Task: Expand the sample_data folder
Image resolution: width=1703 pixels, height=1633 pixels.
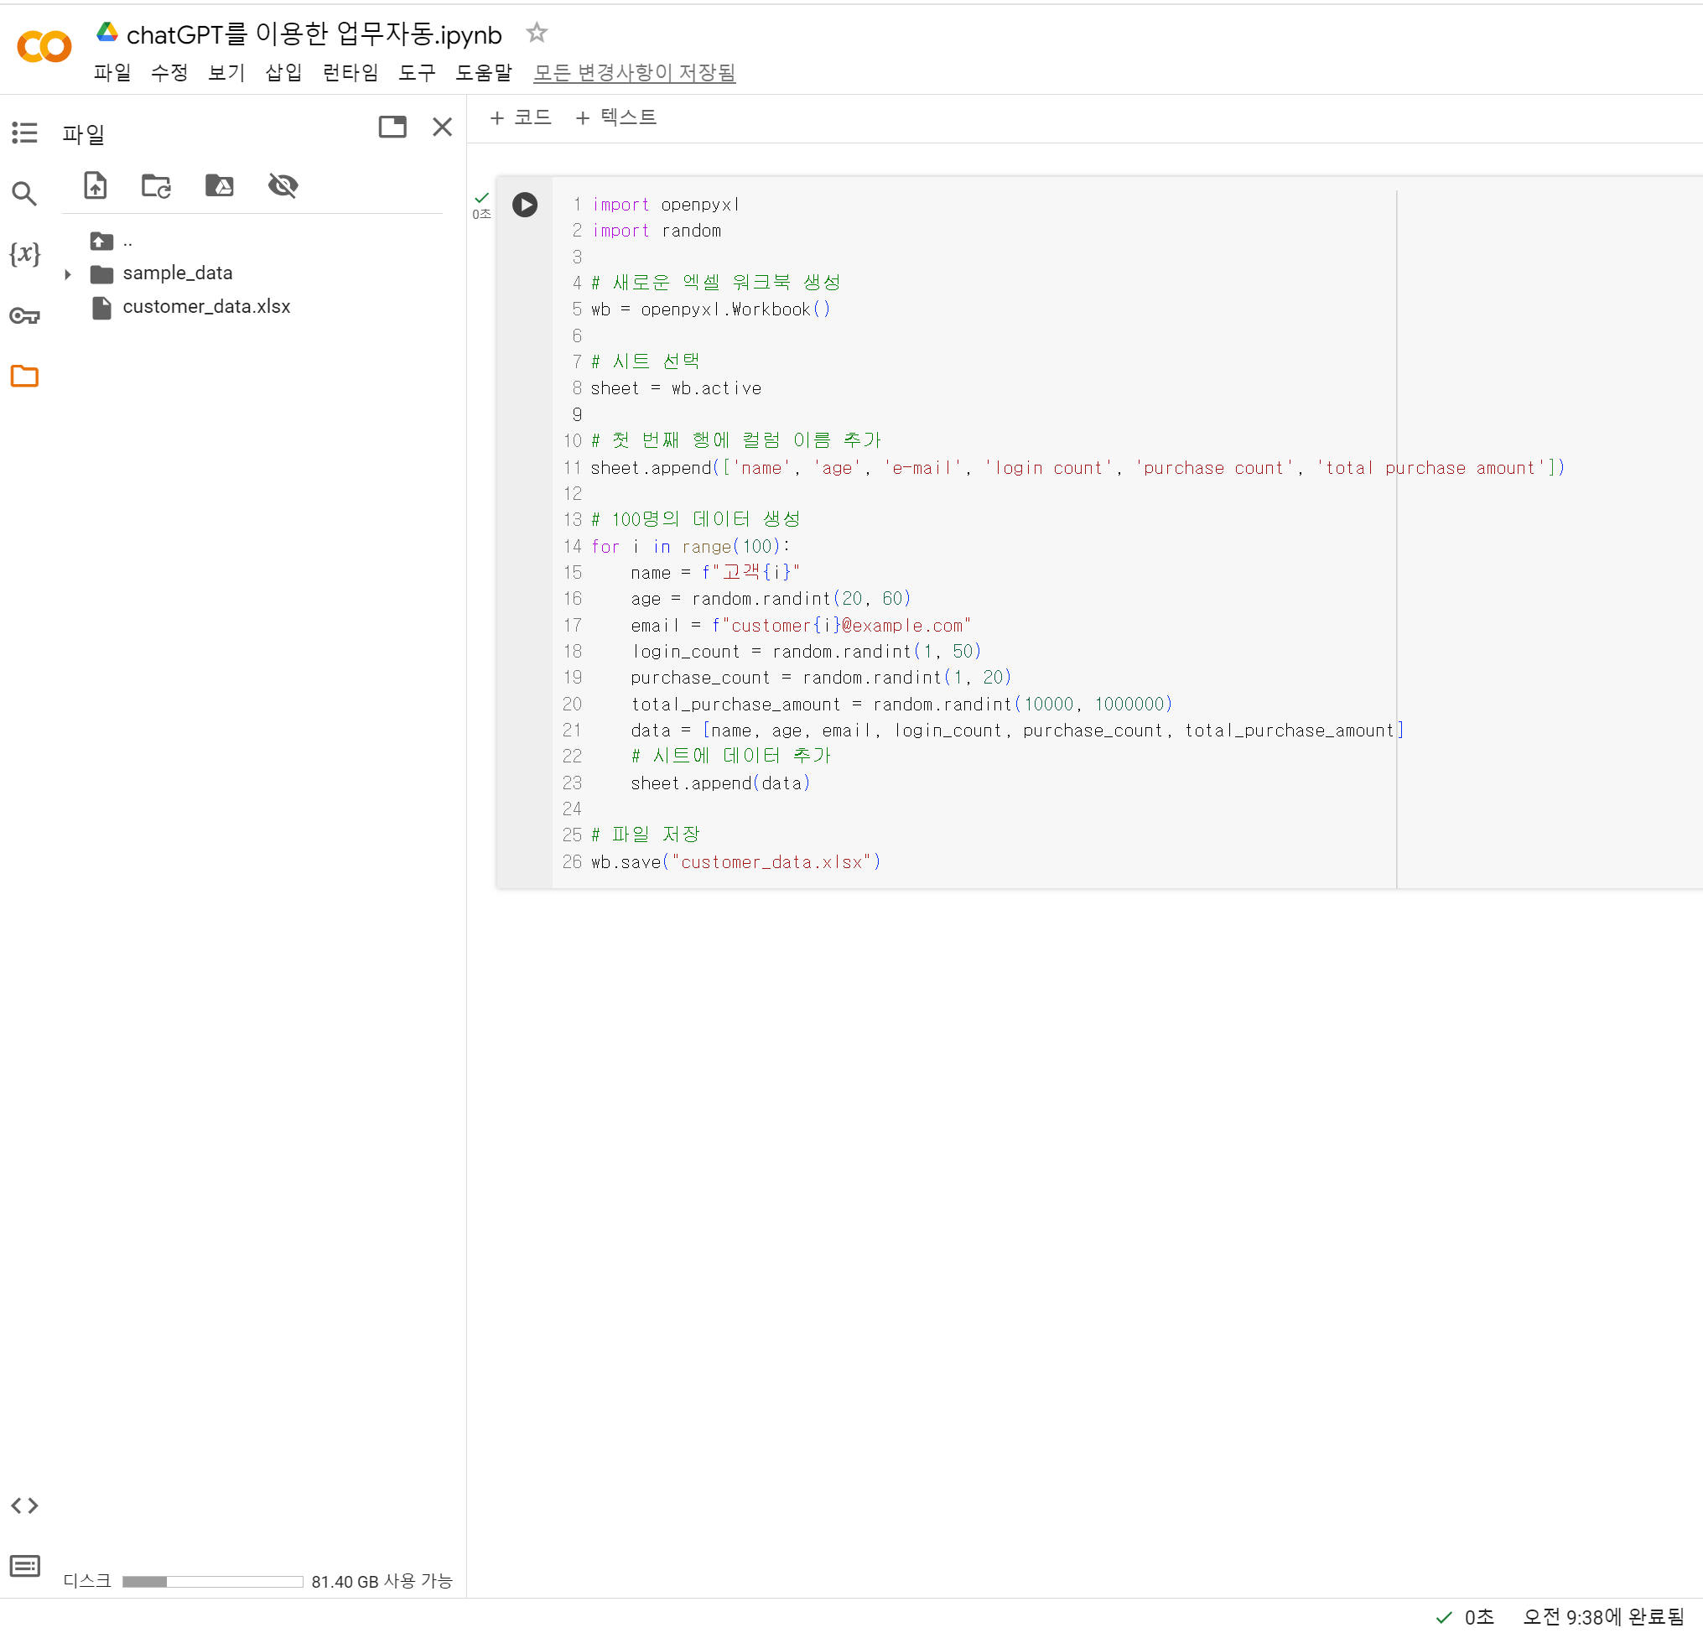Action: click(x=68, y=274)
